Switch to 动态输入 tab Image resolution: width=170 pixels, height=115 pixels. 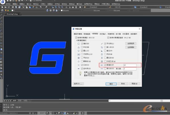tap(103, 34)
